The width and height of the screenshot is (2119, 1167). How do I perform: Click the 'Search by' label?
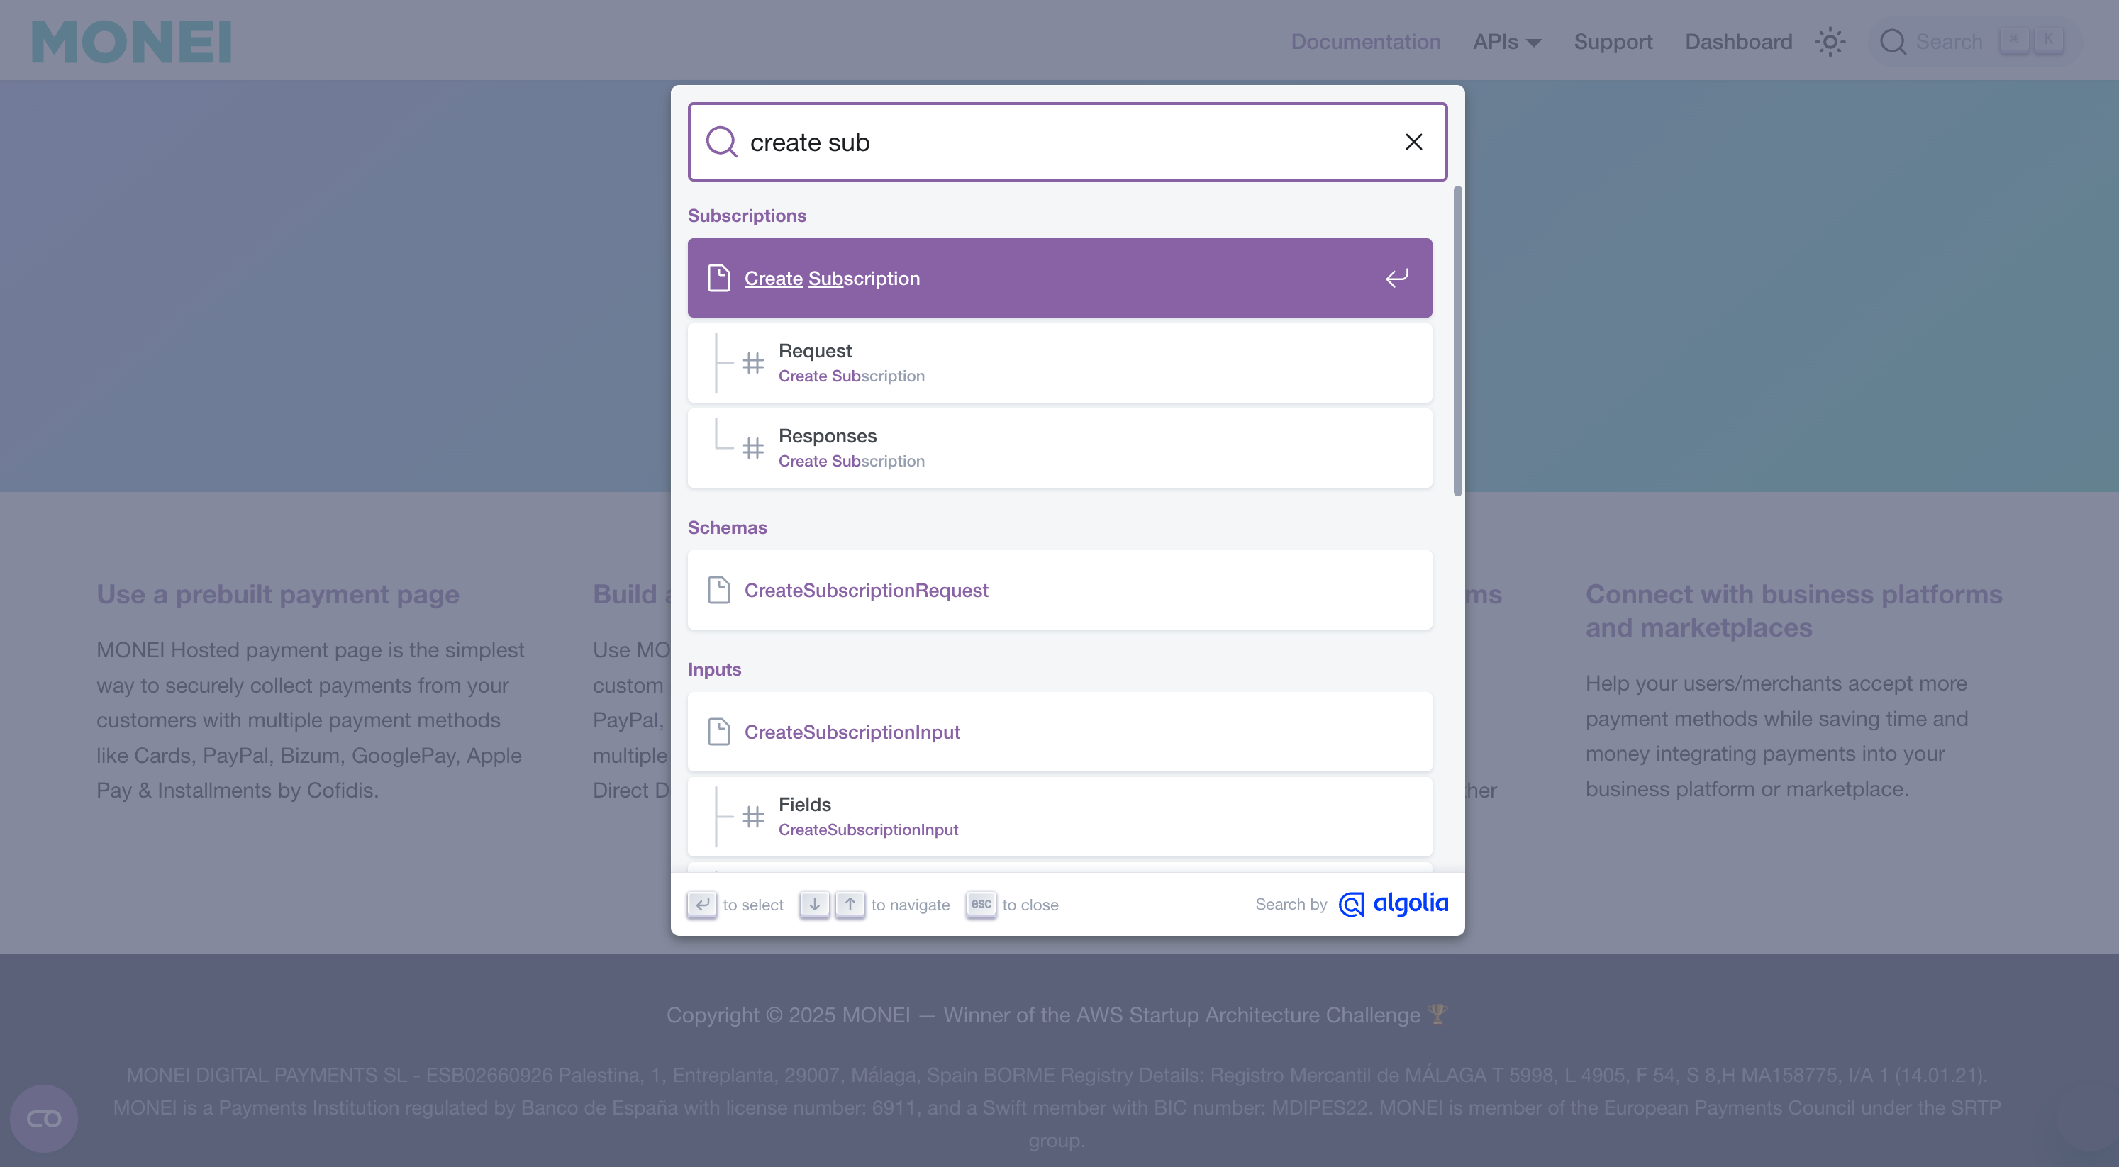pos(1291,905)
